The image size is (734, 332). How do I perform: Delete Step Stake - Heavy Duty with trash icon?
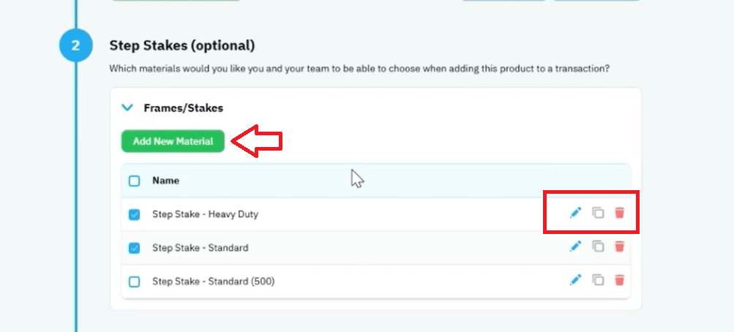tap(619, 214)
